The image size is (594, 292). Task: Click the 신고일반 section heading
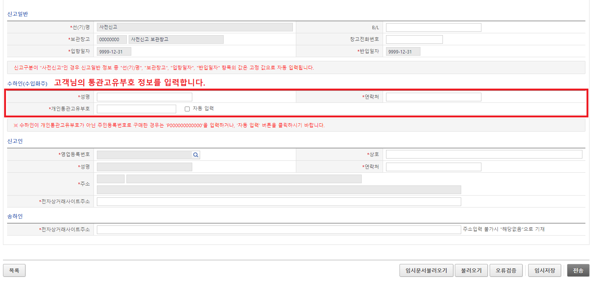coord(18,14)
